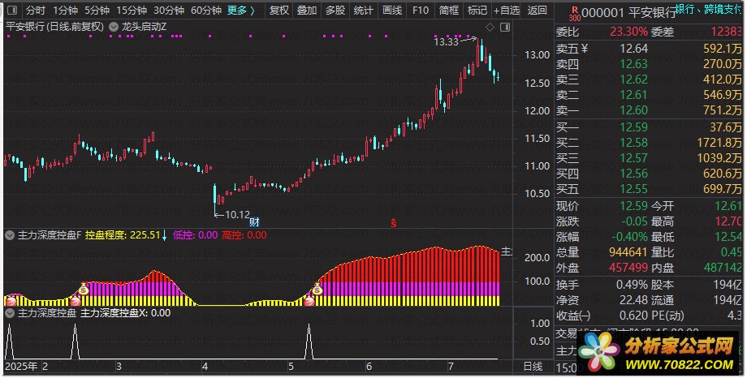Click the ¥ icon beside 卖五
This screenshot has height=378, width=747.
pyautogui.click(x=585, y=49)
